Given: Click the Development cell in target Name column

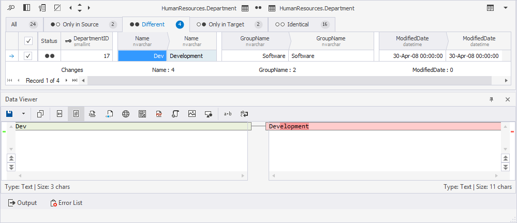Looking at the screenshot, I should coord(191,56).
